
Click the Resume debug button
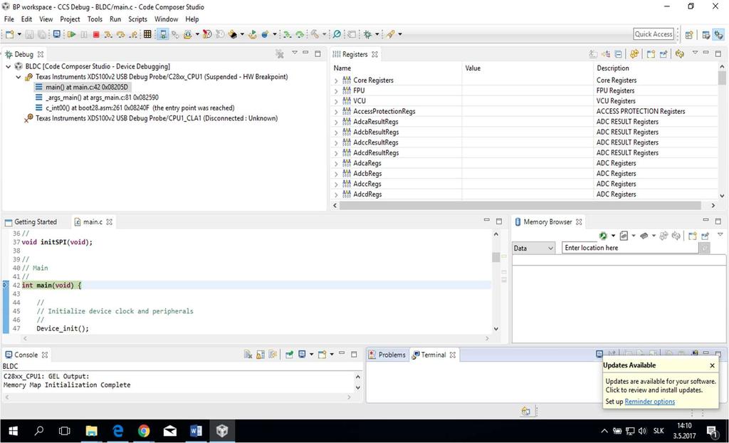click(72, 34)
